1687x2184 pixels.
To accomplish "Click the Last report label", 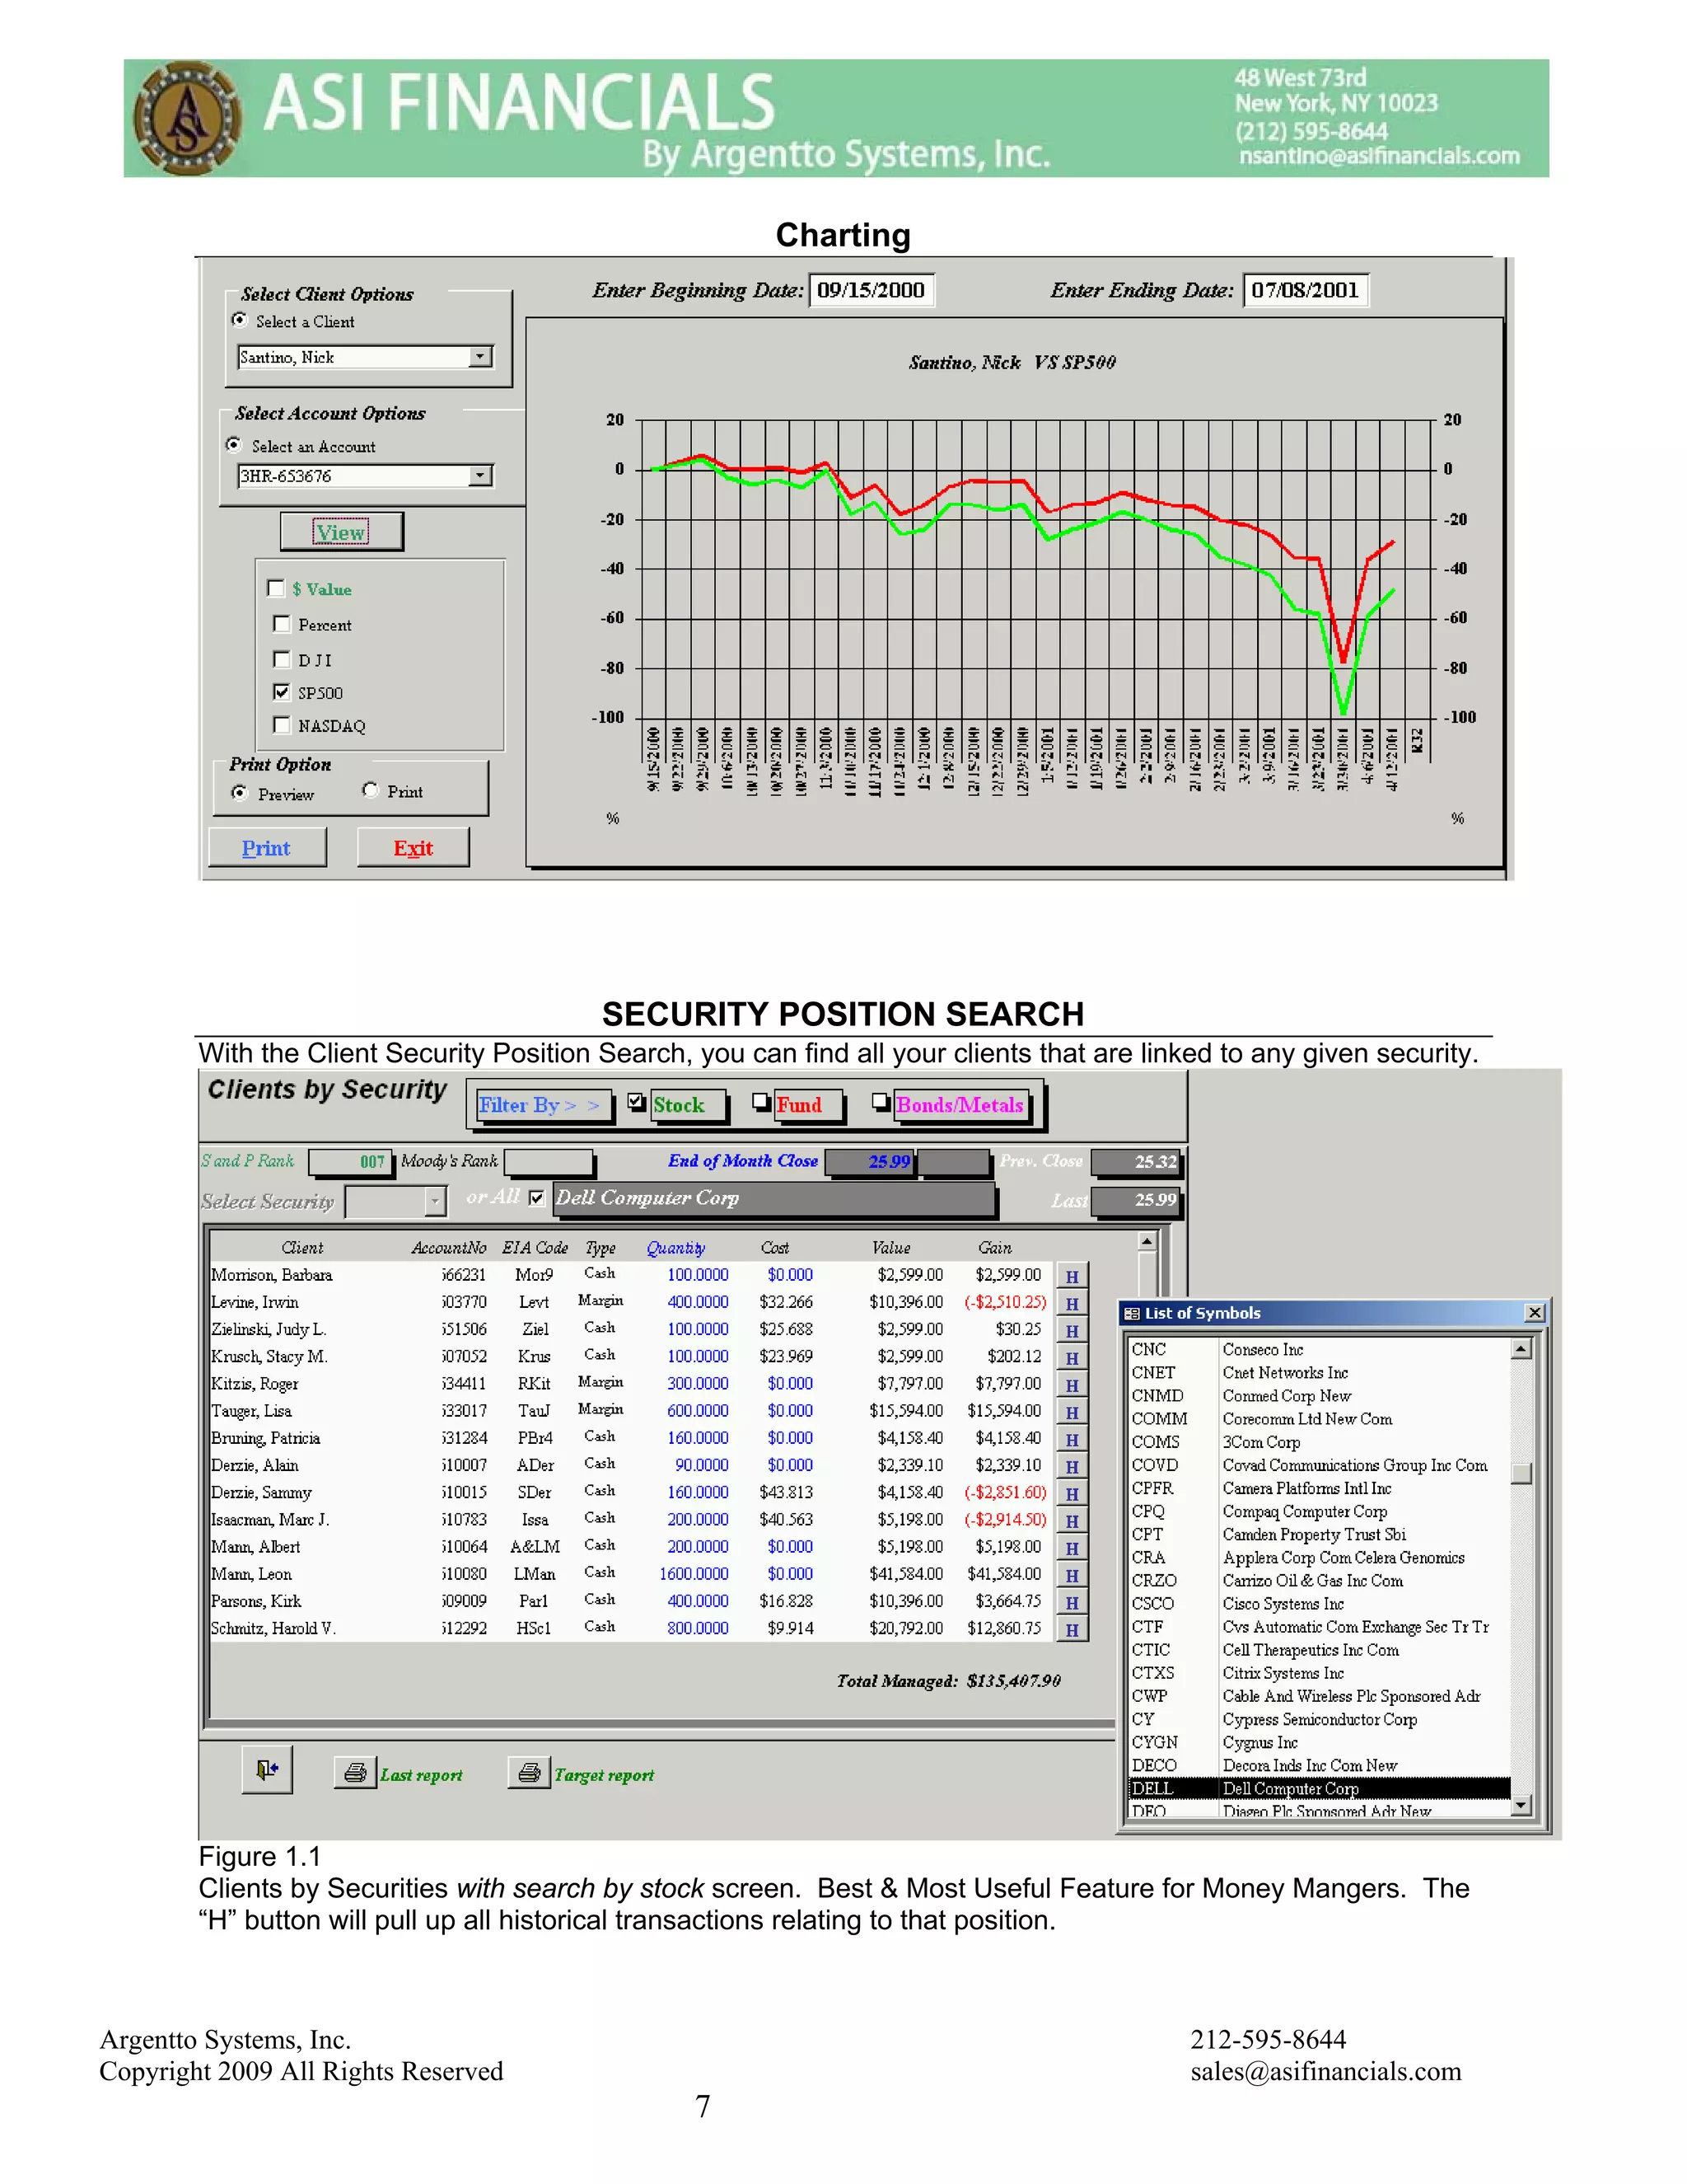I will tap(422, 1775).
